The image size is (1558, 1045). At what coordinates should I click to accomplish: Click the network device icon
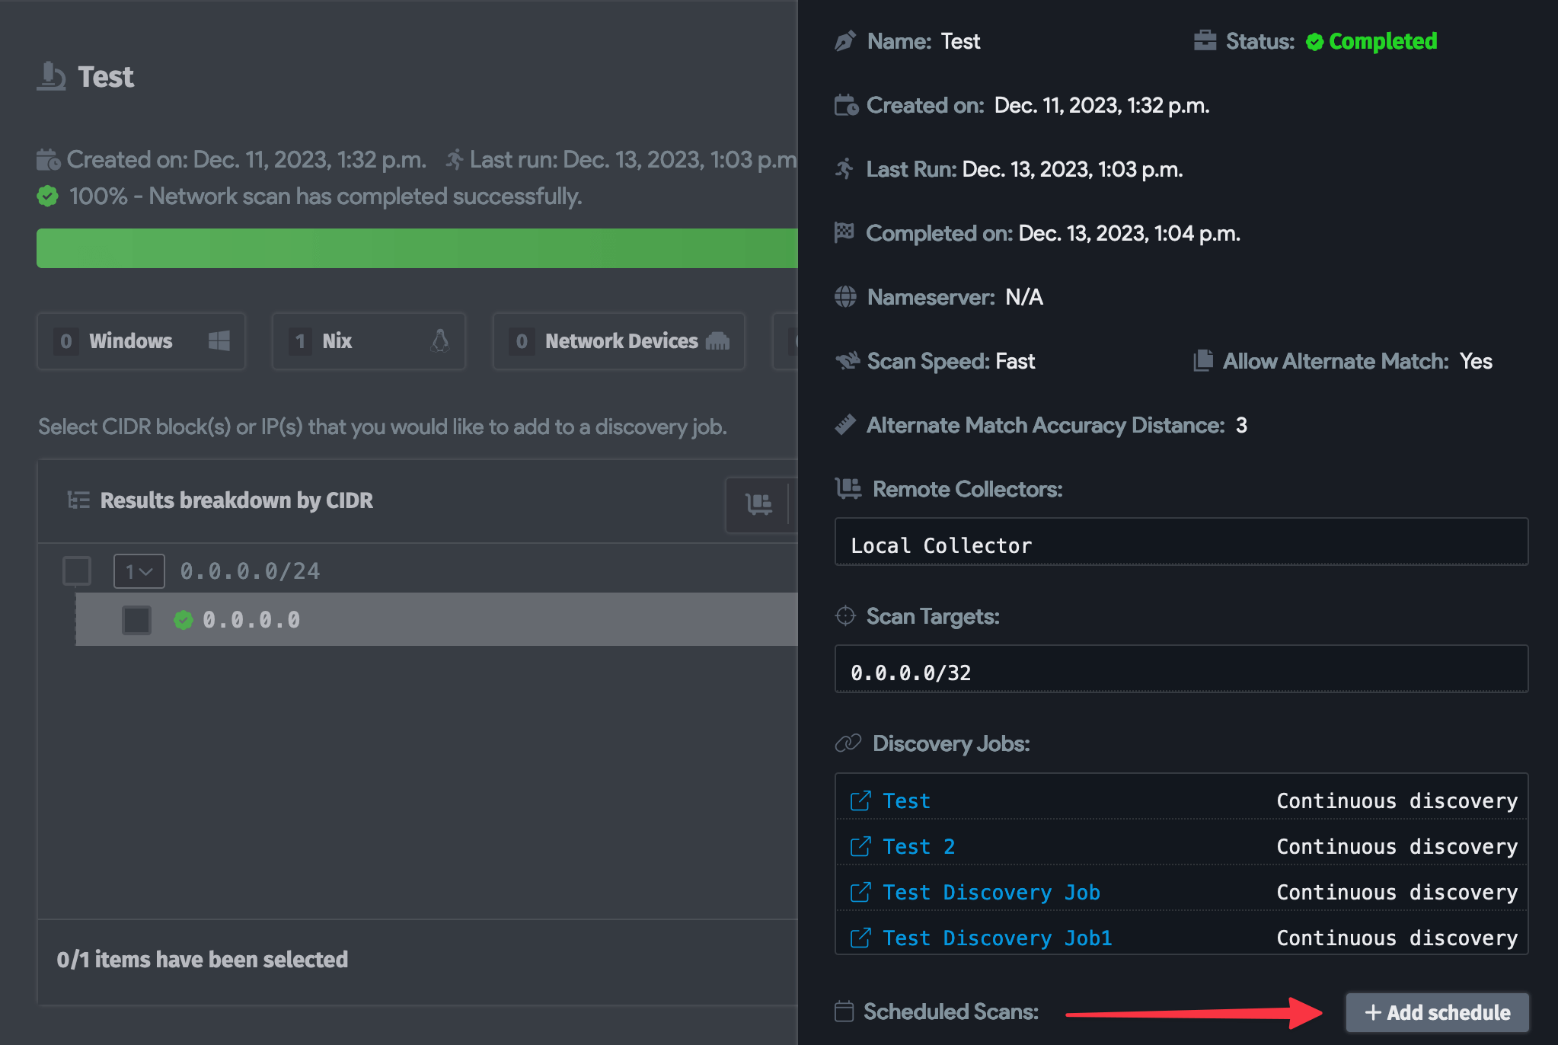click(x=717, y=340)
